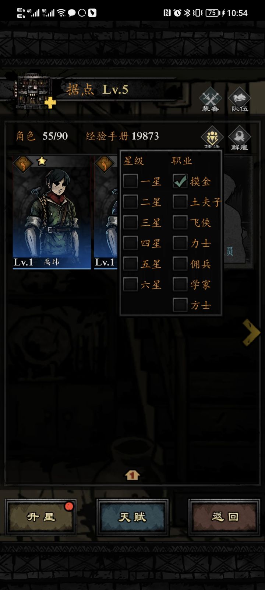
Task: Check the 一星 star level checkbox
Action: 130,181
